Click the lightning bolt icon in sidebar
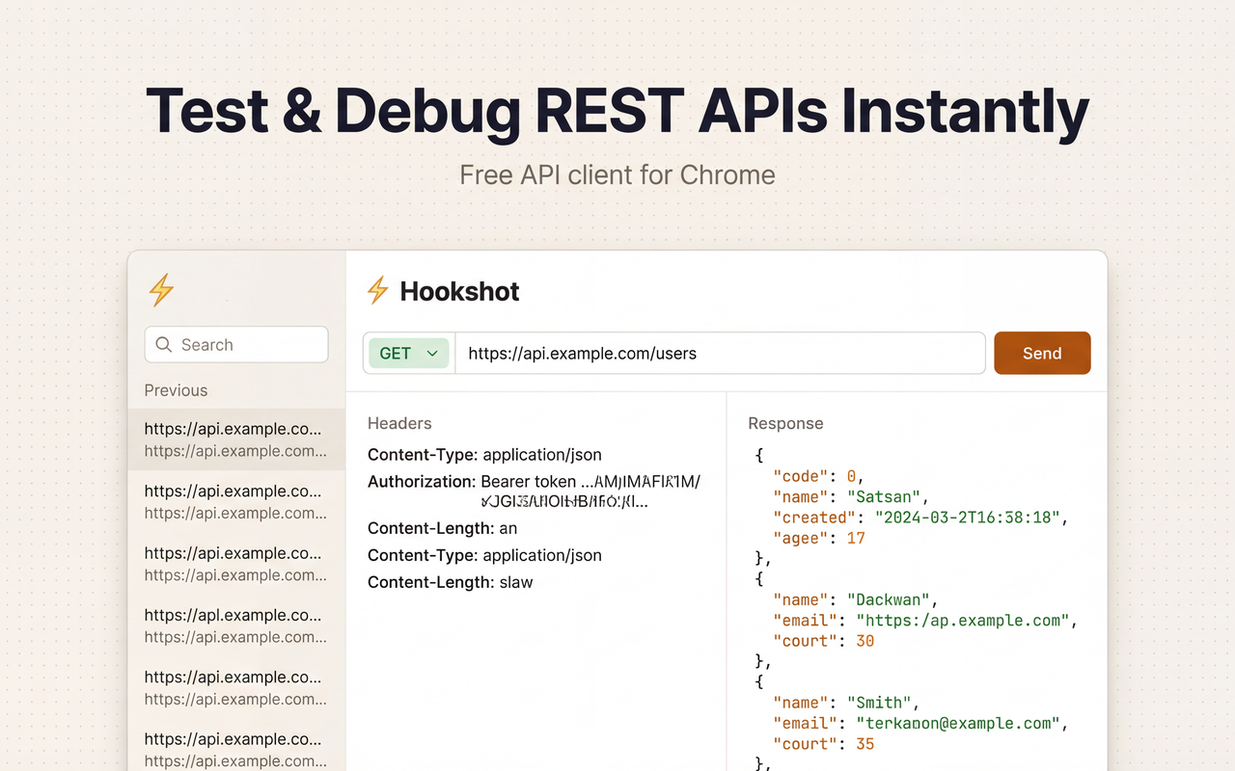This screenshot has height=771, width=1235. [161, 290]
